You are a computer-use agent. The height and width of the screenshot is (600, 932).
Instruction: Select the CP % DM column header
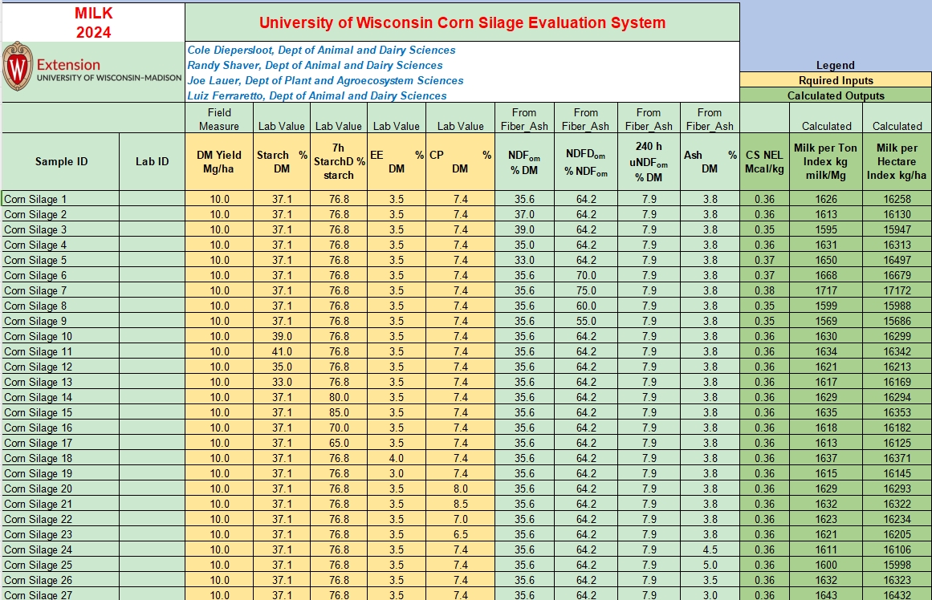460,161
